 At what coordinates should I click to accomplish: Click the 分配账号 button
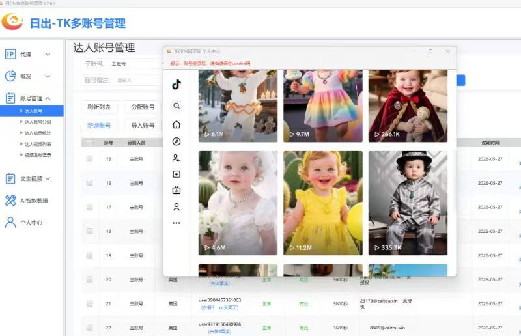click(x=143, y=107)
